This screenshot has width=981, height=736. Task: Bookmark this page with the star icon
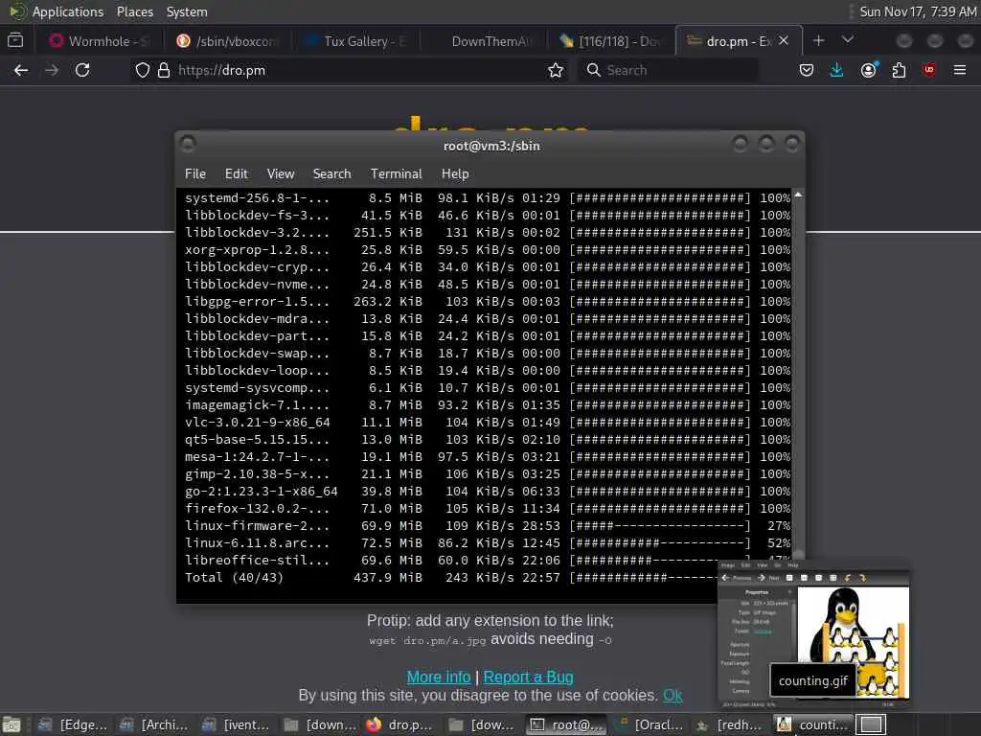point(556,70)
